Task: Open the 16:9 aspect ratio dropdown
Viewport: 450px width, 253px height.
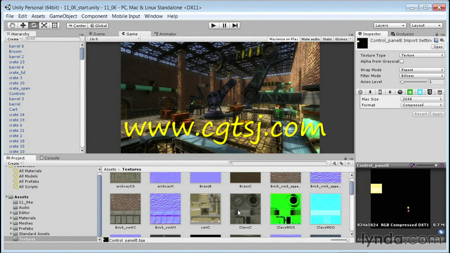Action: (114, 39)
